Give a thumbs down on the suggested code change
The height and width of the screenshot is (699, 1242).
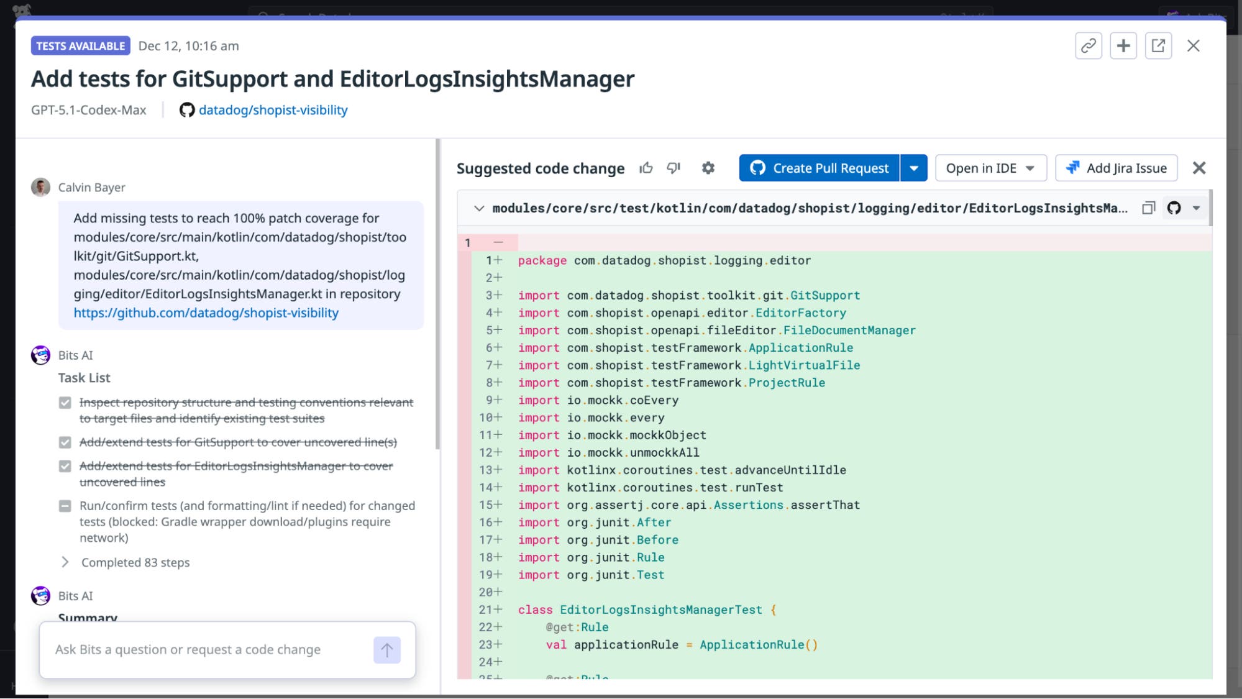pyautogui.click(x=674, y=168)
